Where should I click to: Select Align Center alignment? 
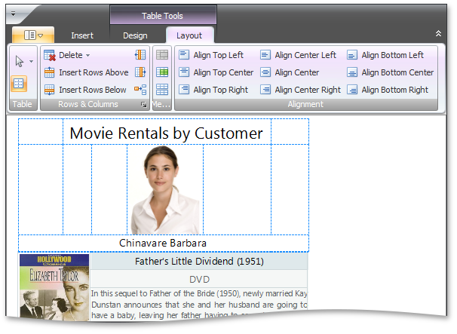pyautogui.click(x=290, y=72)
